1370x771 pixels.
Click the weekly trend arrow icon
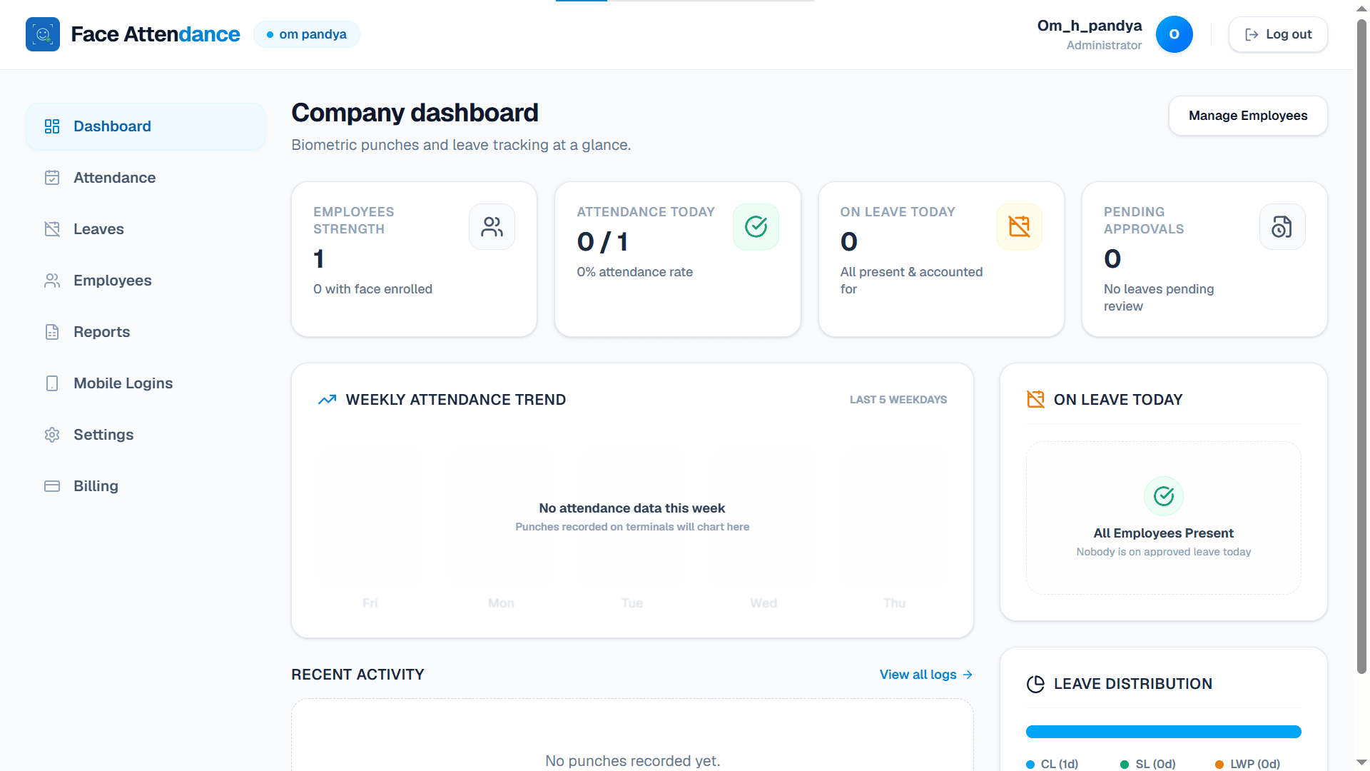coord(327,400)
